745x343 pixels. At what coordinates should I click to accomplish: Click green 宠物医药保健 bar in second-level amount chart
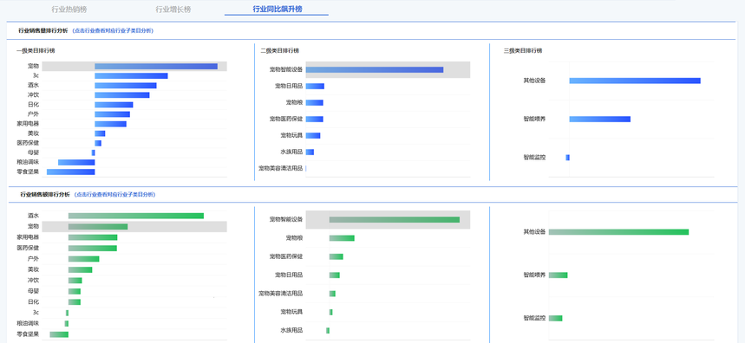click(336, 256)
